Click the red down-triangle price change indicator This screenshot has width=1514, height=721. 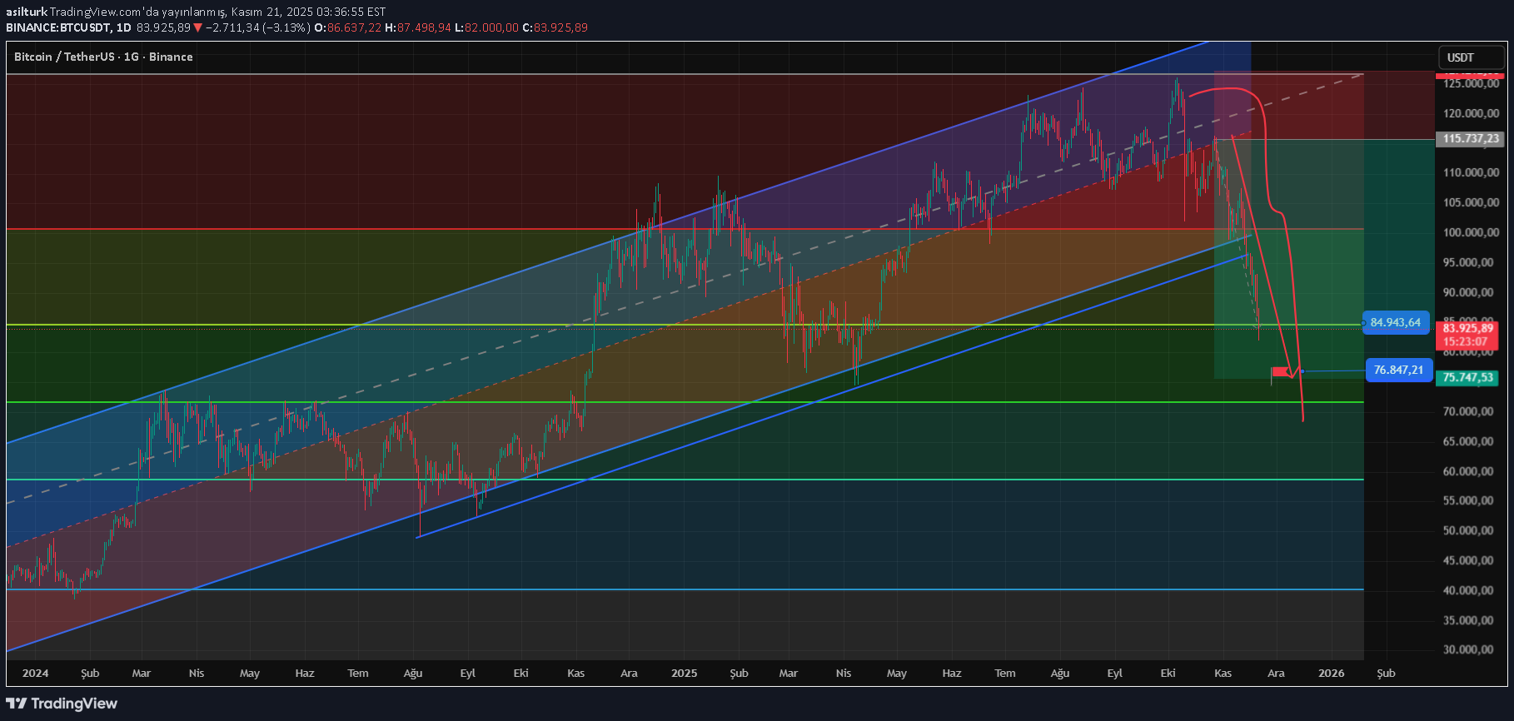coord(197,27)
